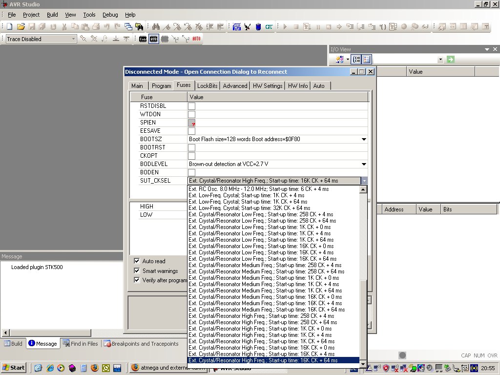Open Firefox from quick launch bar
The width and height of the screenshot is (500, 375).
(95, 368)
